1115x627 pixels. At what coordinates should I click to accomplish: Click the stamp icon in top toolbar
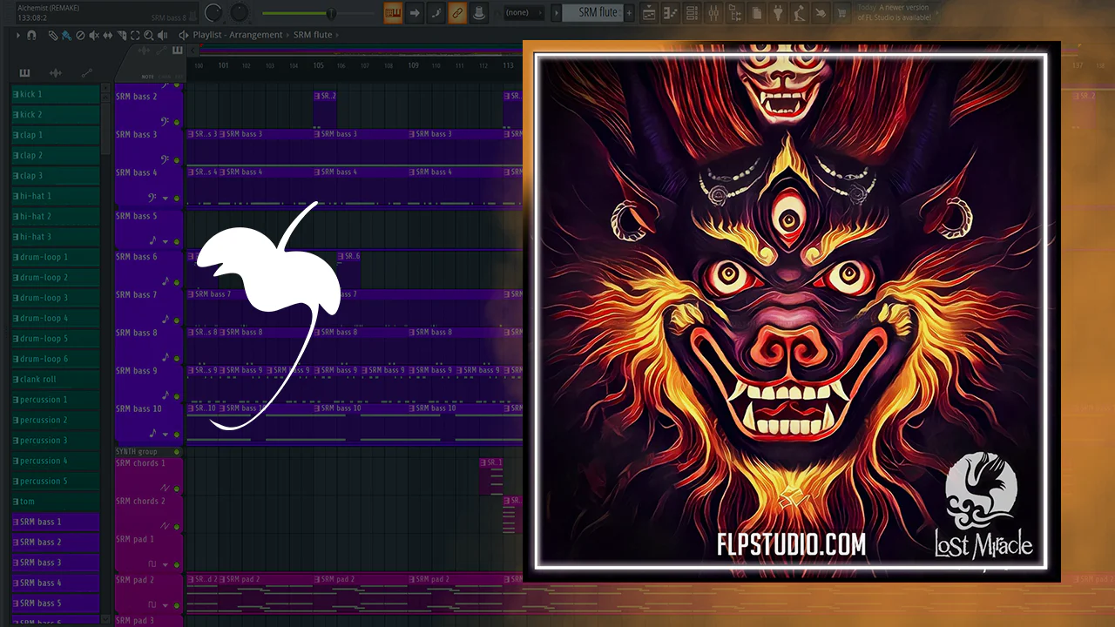click(x=478, y=13)
